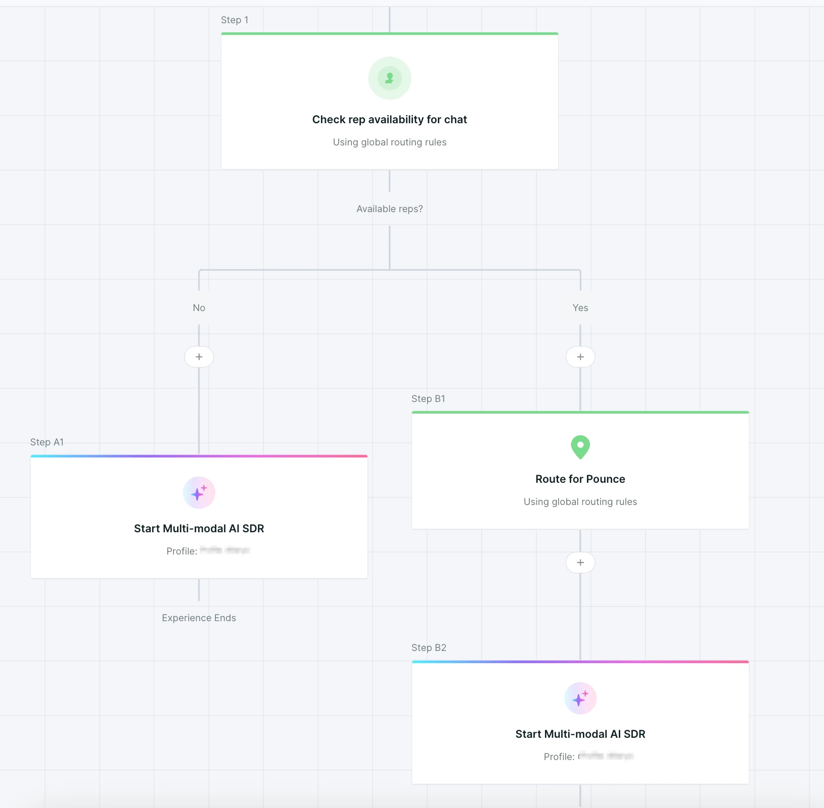The image size is (824, 808).
Task: Add a step under the Yes branch
Action: (580, 357)
